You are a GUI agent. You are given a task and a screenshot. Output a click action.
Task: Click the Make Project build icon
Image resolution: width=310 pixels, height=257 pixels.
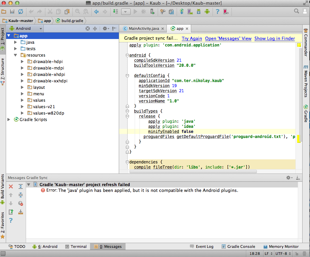115,12
